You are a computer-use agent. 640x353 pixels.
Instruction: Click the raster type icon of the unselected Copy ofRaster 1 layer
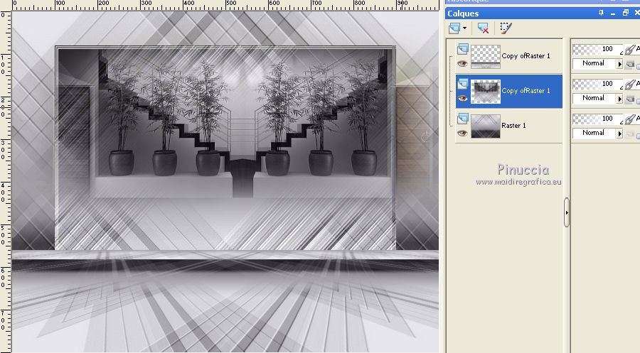[462, 49]
